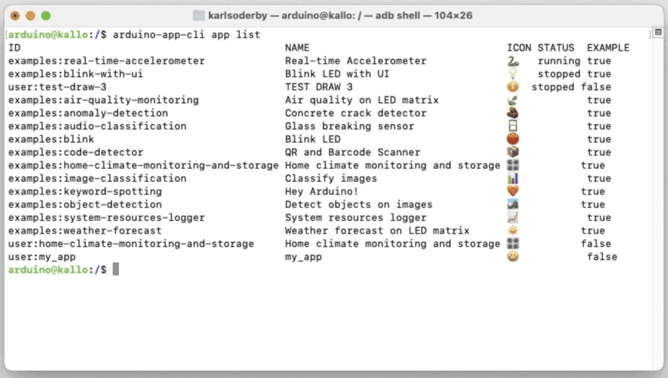Click the scroll indicator at terminal's top-right corner
This screenshot has width=668, height=378.
(657, 33)
